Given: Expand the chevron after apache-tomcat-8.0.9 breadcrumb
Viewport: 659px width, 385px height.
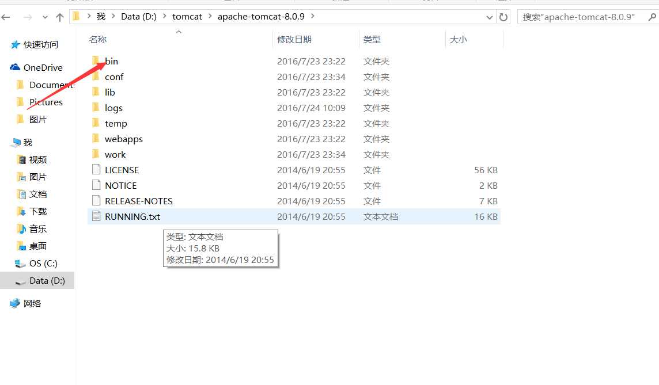Looking at the screenshot, I should tap(312, 16).
